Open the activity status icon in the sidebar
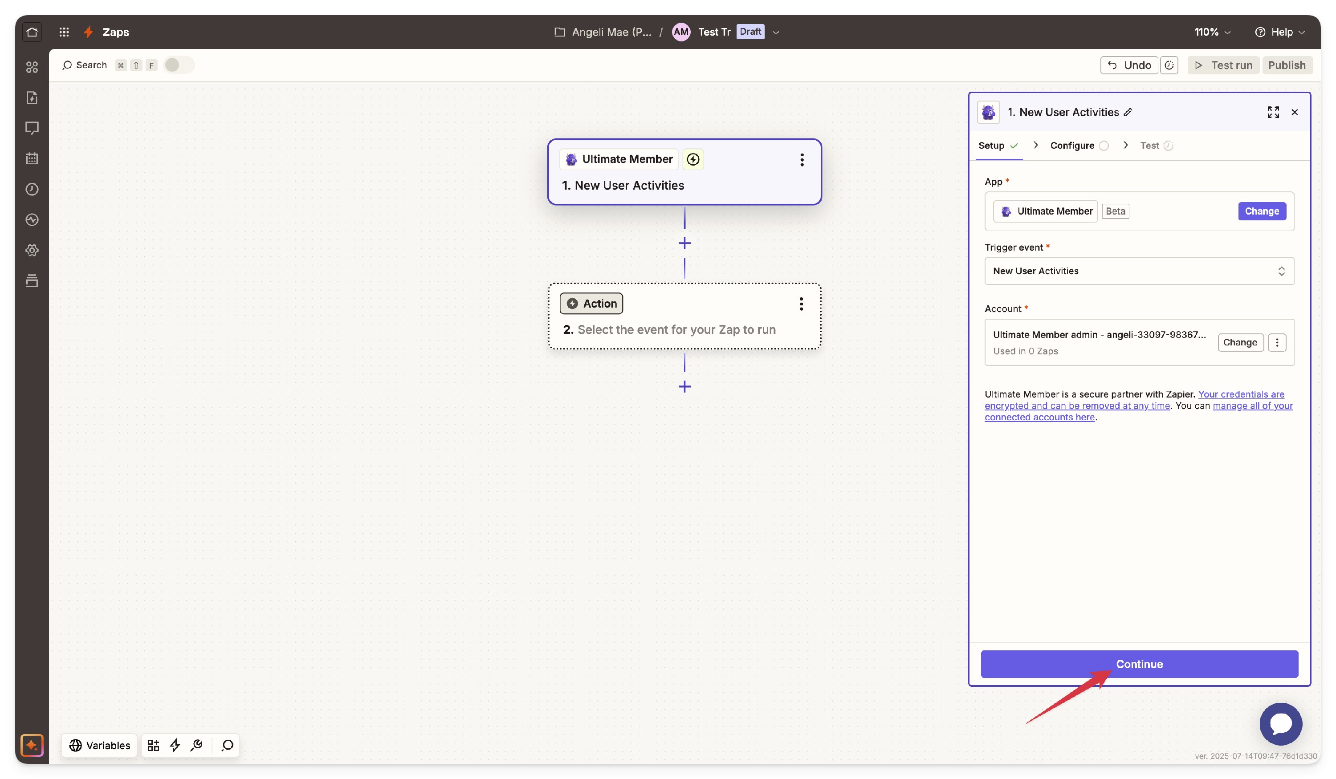Image resolution: width=1336 pixels, height=779 pixels. point(32,219)
